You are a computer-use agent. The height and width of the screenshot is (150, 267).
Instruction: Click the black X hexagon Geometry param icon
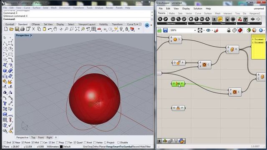160,19
